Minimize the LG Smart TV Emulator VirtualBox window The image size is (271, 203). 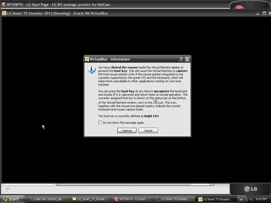258,13
